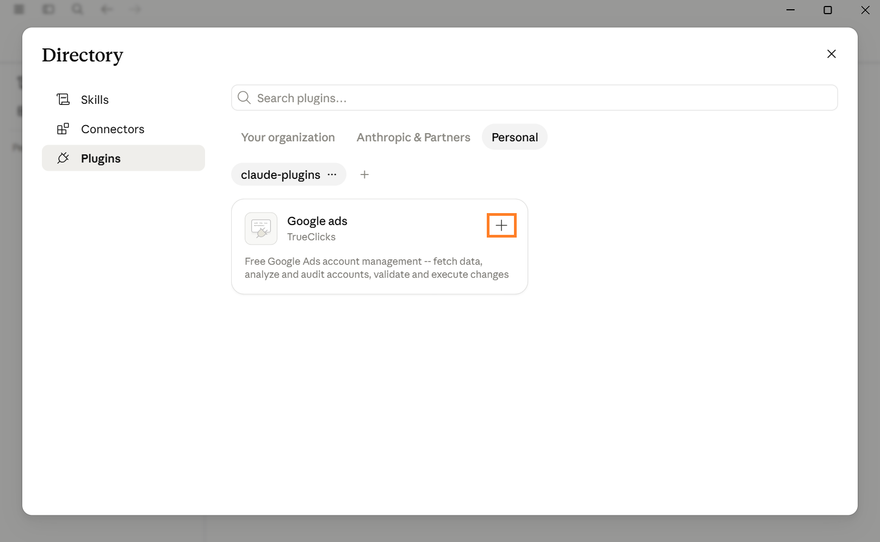Click the TrueClicks publisher name
The height and width of the screenshot is (542, 880).
(311, 237)
